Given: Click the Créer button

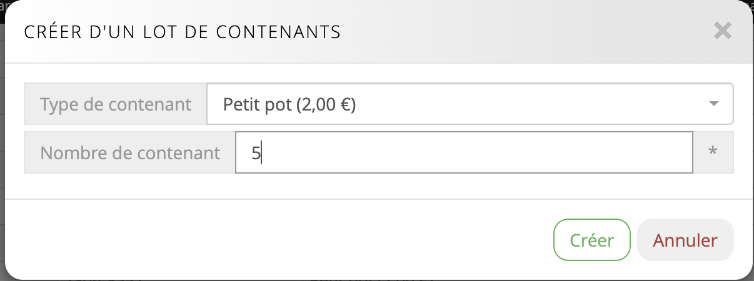Looking at the screenshot, I should point(591,240).
